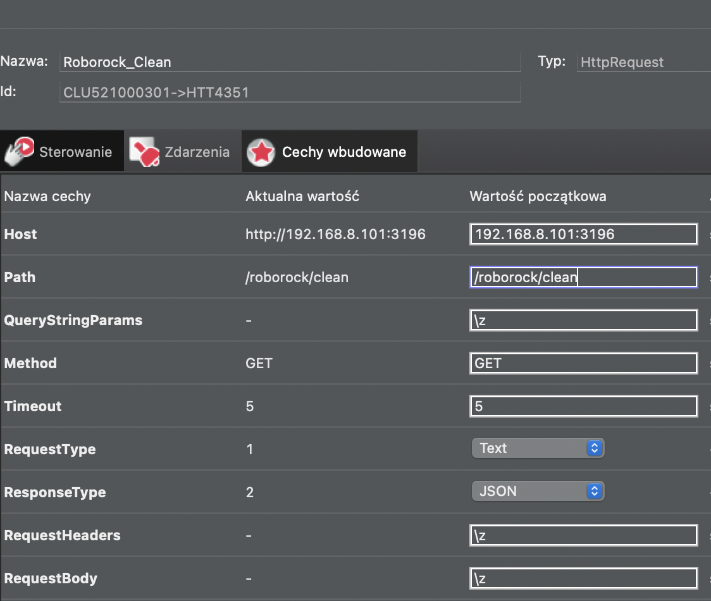Select the RequestHeaders feature name
Screen dimensions: 711x601
pyautogui.click(x=62, y=535)
